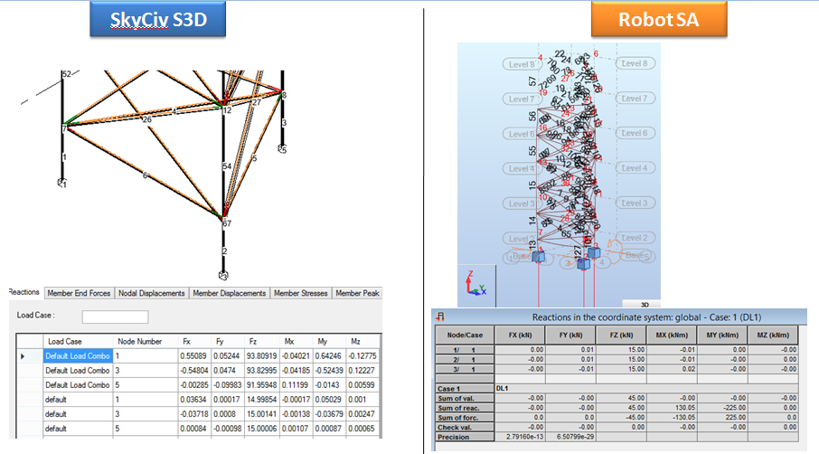Click the Case 1 row label
This screenshot has width=819, height=454.
click(x=465, y=389)
